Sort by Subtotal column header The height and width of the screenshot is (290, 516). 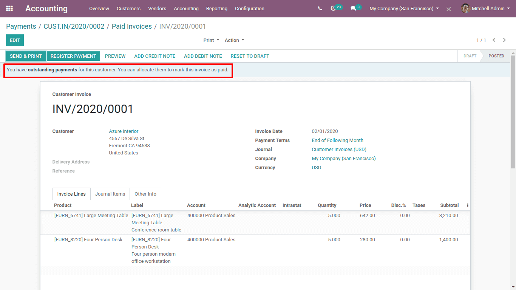450,205
